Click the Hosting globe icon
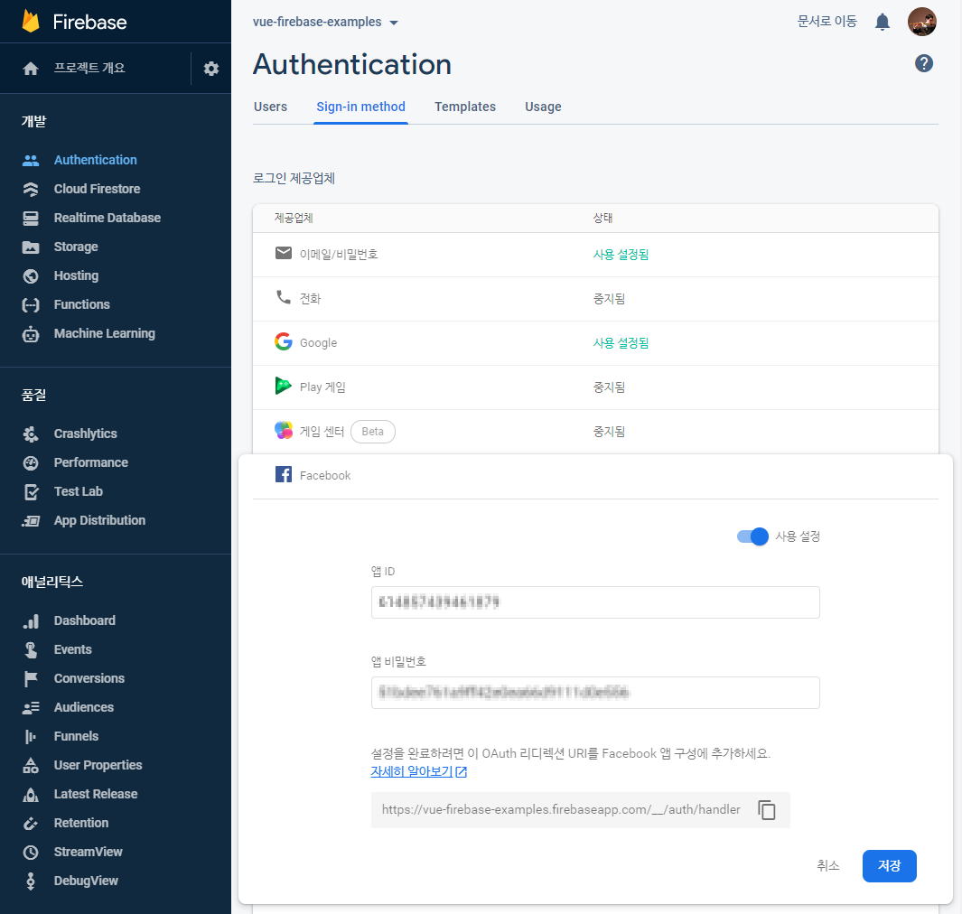 pos(31,276)
